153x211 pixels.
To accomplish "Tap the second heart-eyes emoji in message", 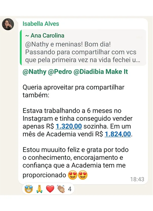I will [x=83, y=175].
